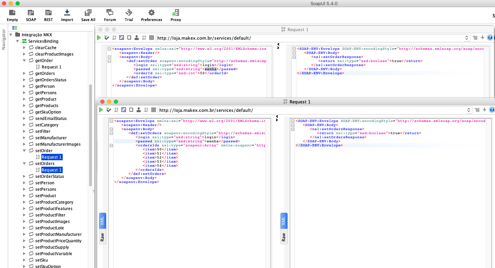Click the Navigator panel vertical scrollbar
The width and height of the screenshot is (495, 268).
click(x=91, y=136)
